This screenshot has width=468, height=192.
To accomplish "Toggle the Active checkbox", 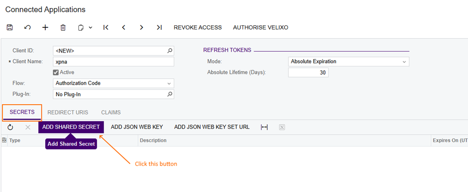I will coord(56,72).
